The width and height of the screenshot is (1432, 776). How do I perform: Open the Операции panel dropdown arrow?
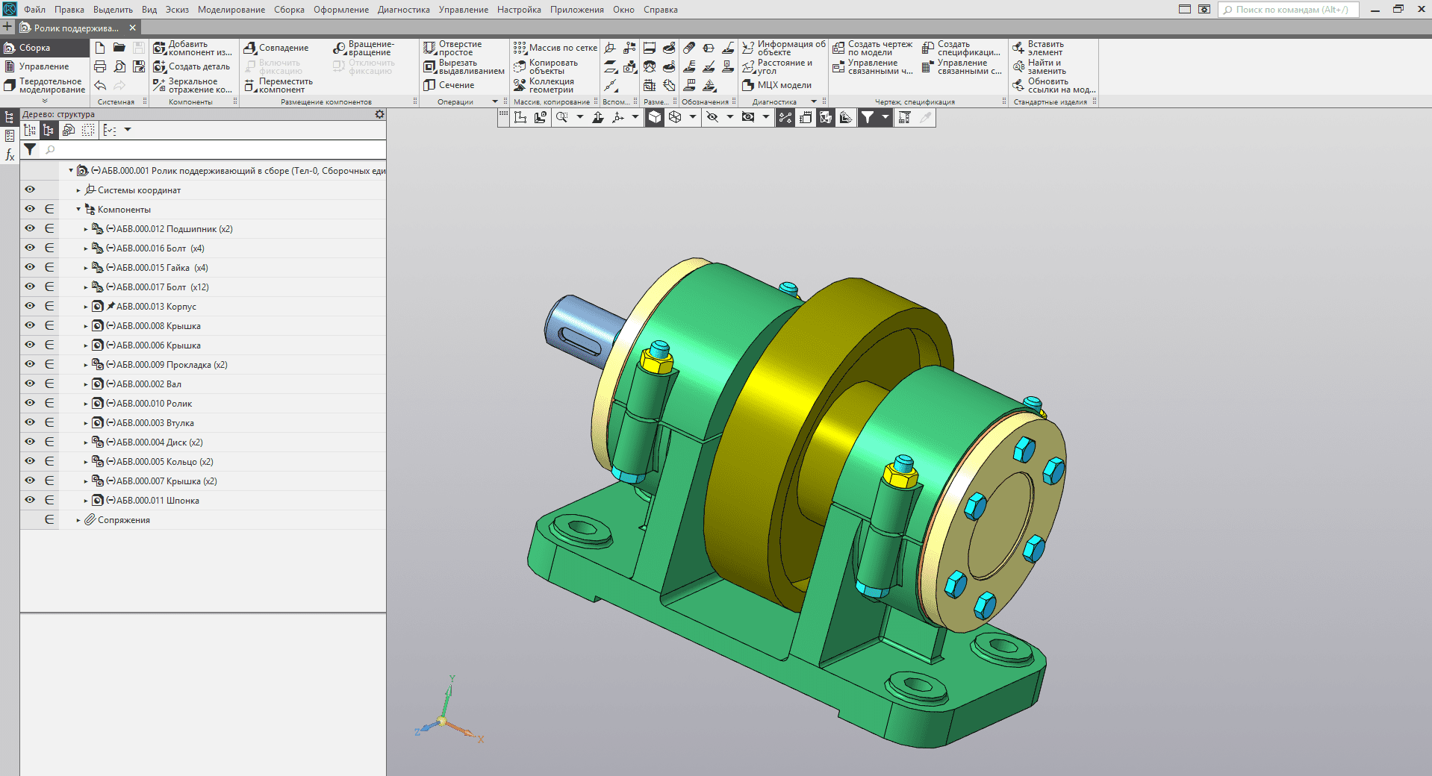pos(495,101)
